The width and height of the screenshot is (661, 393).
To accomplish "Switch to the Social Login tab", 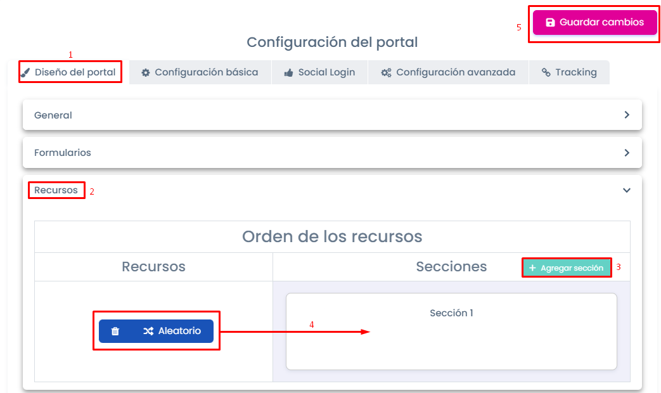I will [319, 72].
